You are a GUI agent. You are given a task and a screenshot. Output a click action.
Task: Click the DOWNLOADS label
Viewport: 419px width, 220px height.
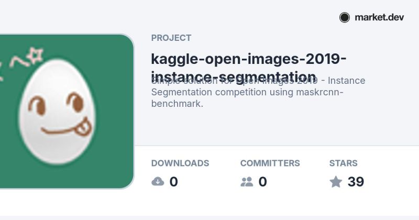pos(180,163)
